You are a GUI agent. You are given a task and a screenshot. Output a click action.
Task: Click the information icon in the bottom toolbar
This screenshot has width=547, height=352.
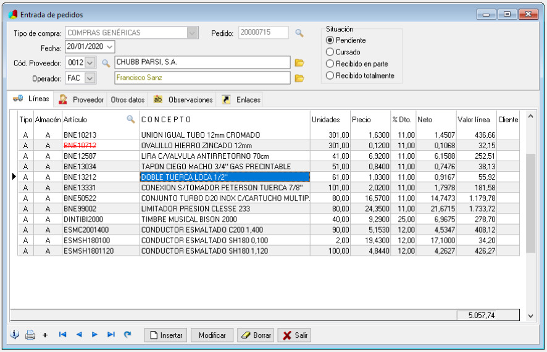(14, 335)
